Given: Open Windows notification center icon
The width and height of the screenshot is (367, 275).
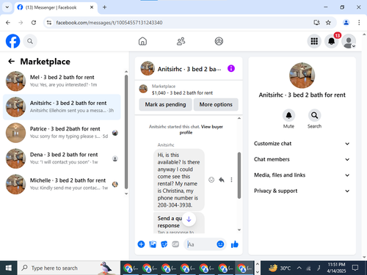Looking at the screenshot, I should [355, 268].
